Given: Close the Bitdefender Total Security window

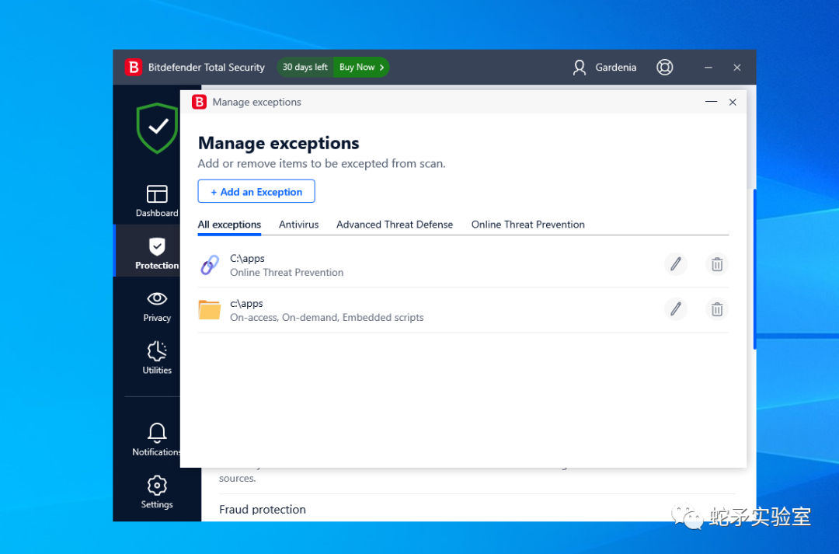Looking at the screenshot, I should click(x=736, y=68).
